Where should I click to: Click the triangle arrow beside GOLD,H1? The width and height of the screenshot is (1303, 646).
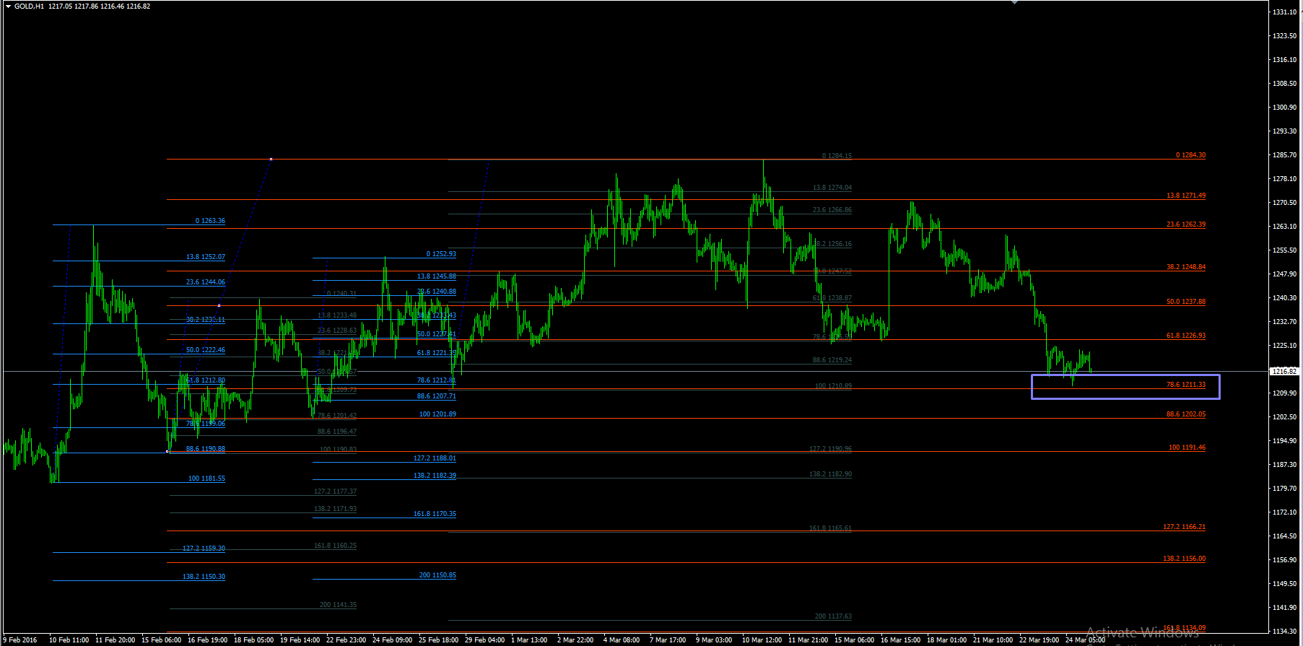[8, 6]
